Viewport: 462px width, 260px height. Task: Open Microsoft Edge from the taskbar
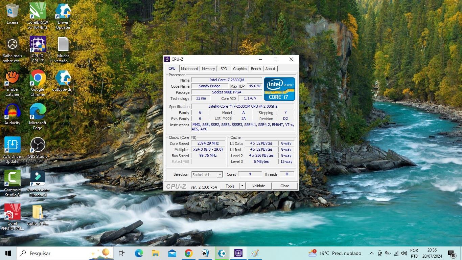[139, 253]
